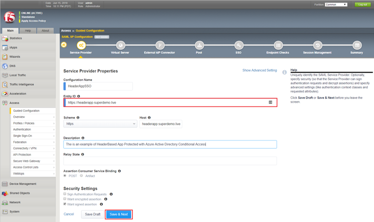The image size is (374, 222).
Task: Click the Host info icon
Action: (149, 117)
